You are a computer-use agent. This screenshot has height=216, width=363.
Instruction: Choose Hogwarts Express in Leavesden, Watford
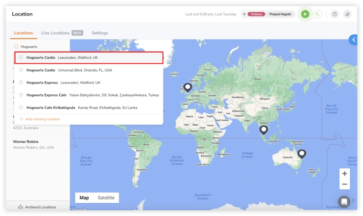(89, 83)
